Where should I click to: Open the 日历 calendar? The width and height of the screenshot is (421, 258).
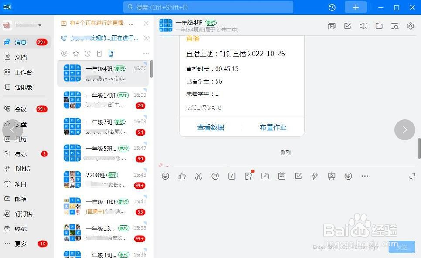16,139
